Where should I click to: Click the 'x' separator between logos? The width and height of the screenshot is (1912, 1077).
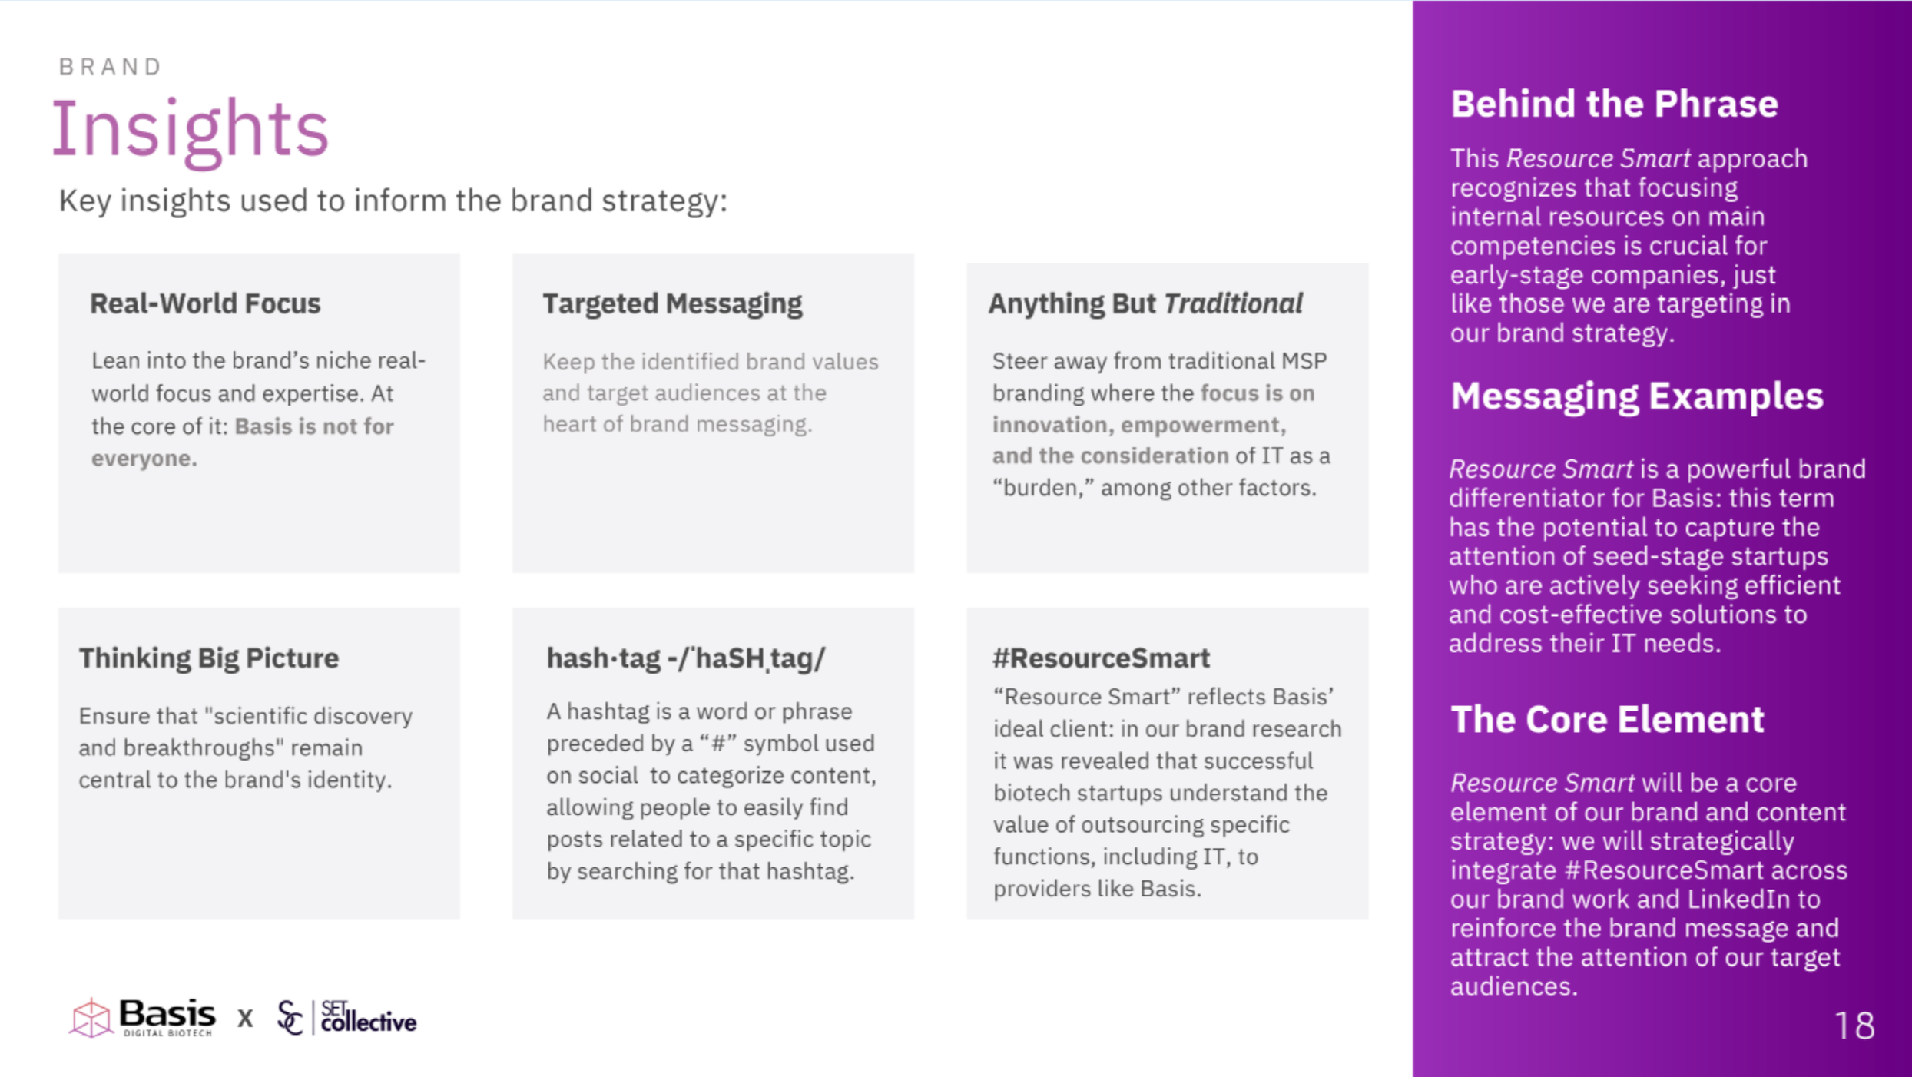(x=245, y=1019)
